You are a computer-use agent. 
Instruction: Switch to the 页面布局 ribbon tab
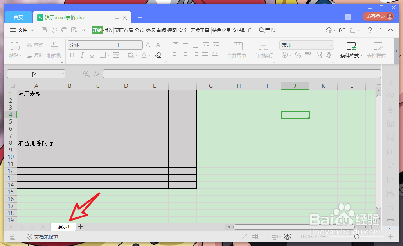[x=123, y=30]
